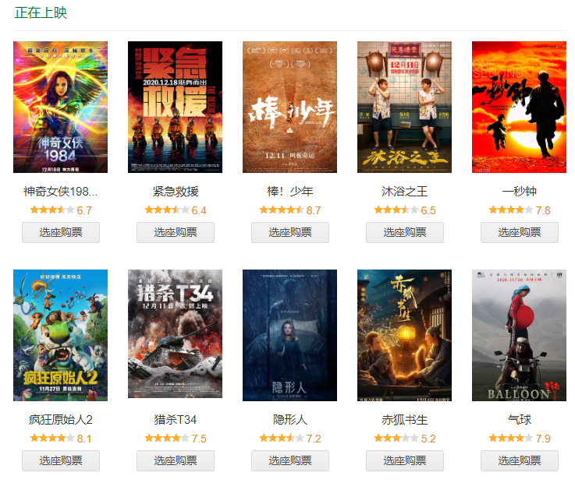Open the 沐浴之王 movie poster

click(x=404, y=107)
